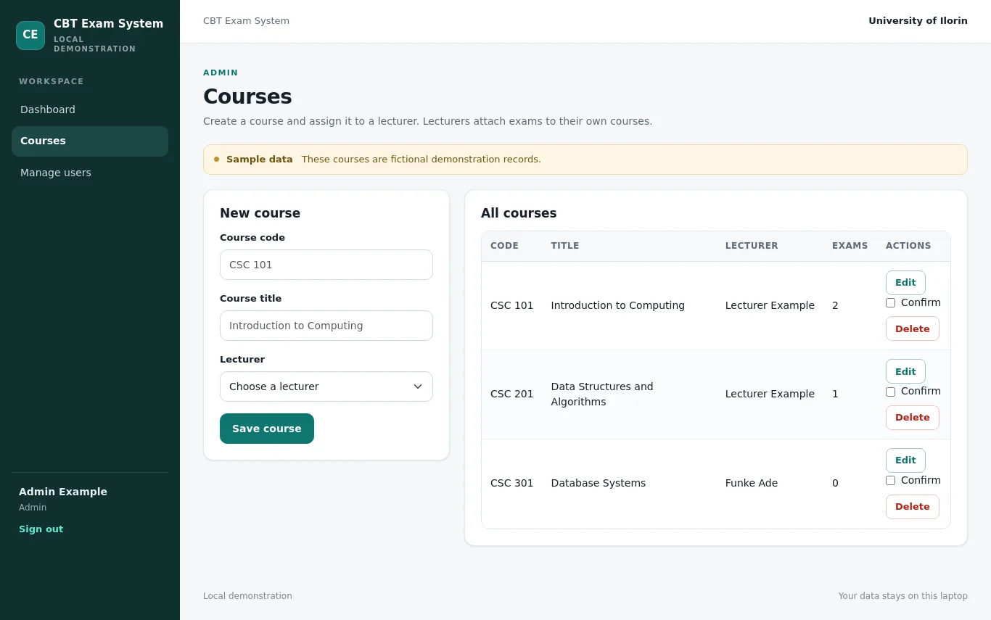This screenshot has height=620, width=991.
Task: Edit the CSC 201 course
Action: pyautogui.click(x=905, y=371)
